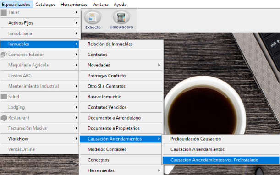Open the Ayuda menu
Screen dimensions: 280x175
click(120, 4)
